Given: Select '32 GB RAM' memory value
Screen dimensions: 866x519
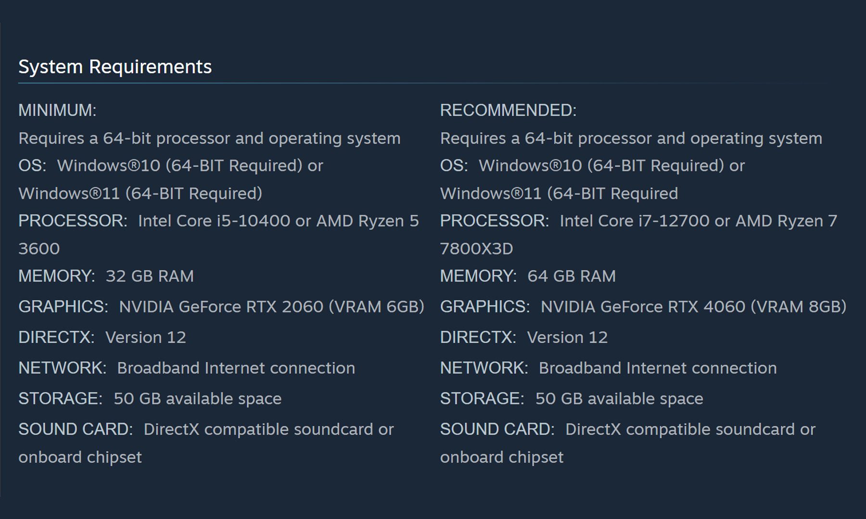Looking at the screenshot, I should pyautogui.click(x=150, y=276).
